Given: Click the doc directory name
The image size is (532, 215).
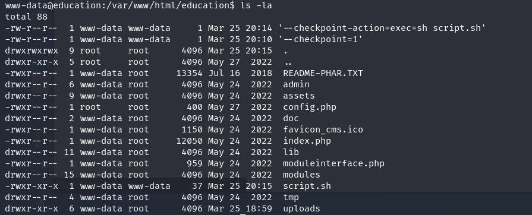Looking at the screenshot, I should (x=291, y=118).
